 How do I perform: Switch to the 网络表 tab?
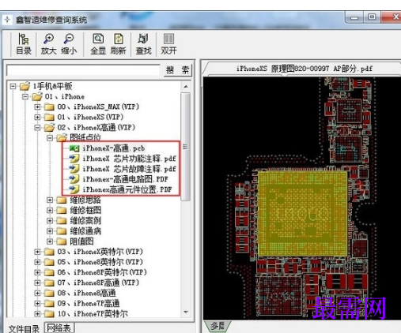(59, 327)
